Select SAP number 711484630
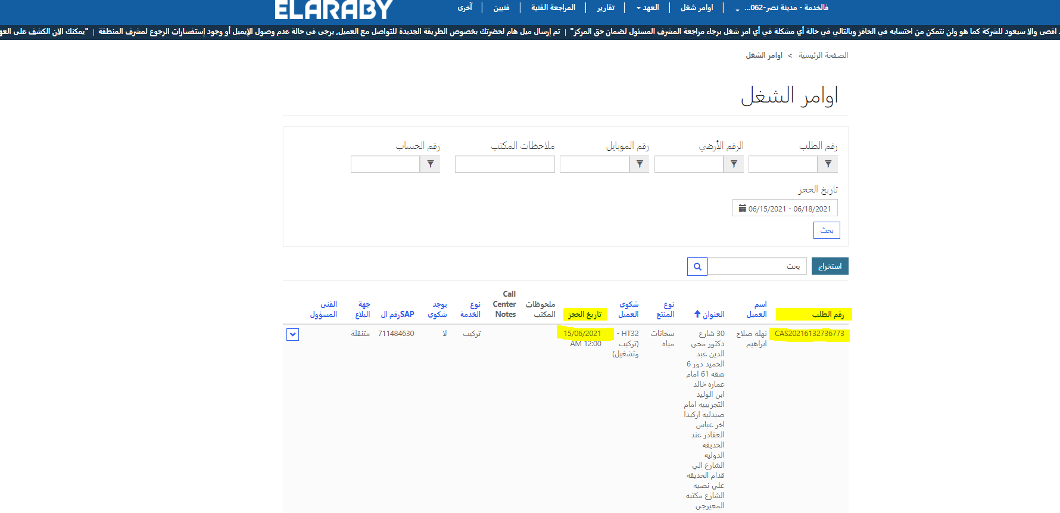This screenshot has height=513, width=1060. click(396, 334)
